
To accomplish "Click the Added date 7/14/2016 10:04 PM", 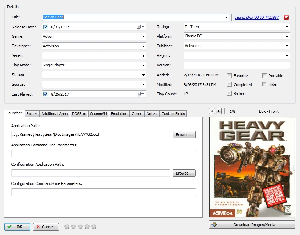I will click(x=201, y=75).
